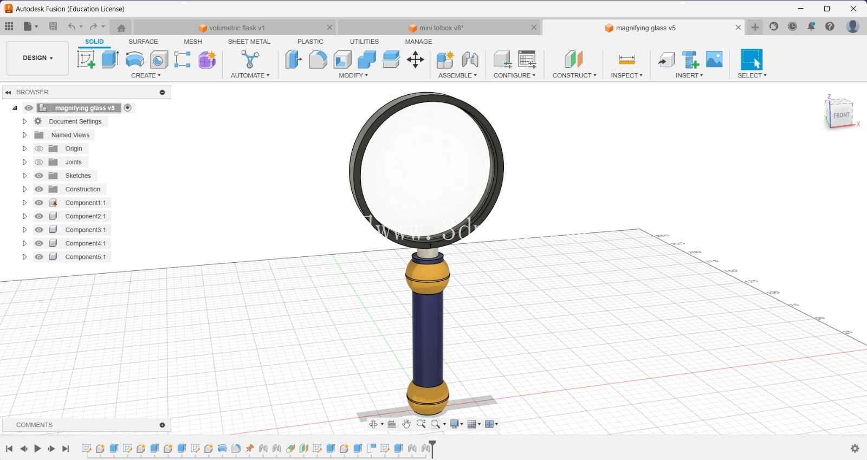Toggle visibility of the Sketches folder
The height and width of the screenshot is (460, 867).
point(39,176)
